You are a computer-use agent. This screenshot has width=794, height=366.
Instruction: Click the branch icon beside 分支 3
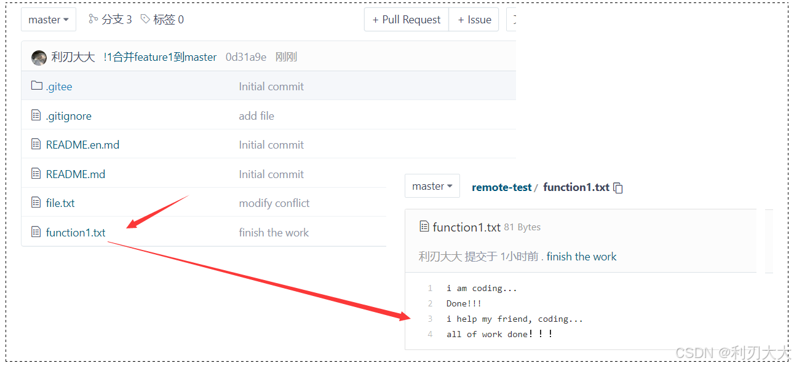(93, 19)
